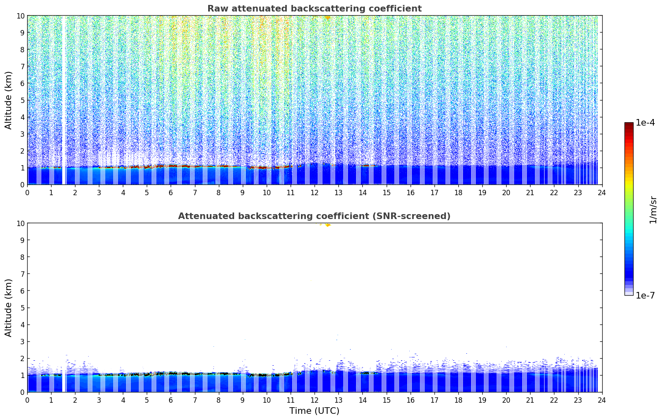Click the pale bottom end of colorbar
Viewport: 662px width, 420px height.
point(629,293)
